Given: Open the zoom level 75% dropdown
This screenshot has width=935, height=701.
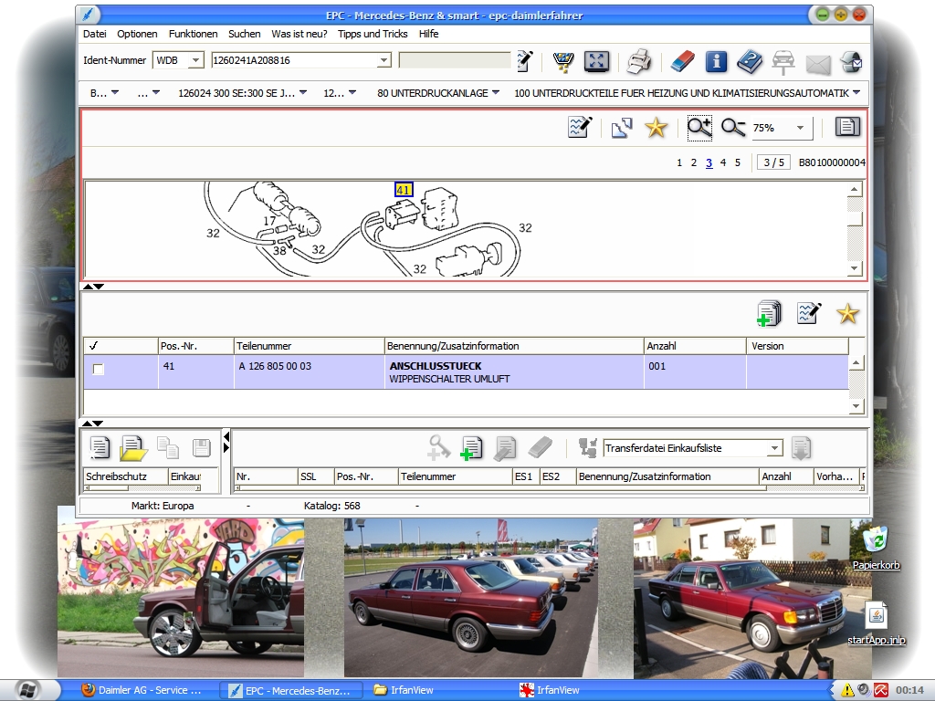Looking at the screenshot, I should click(800, 128).
